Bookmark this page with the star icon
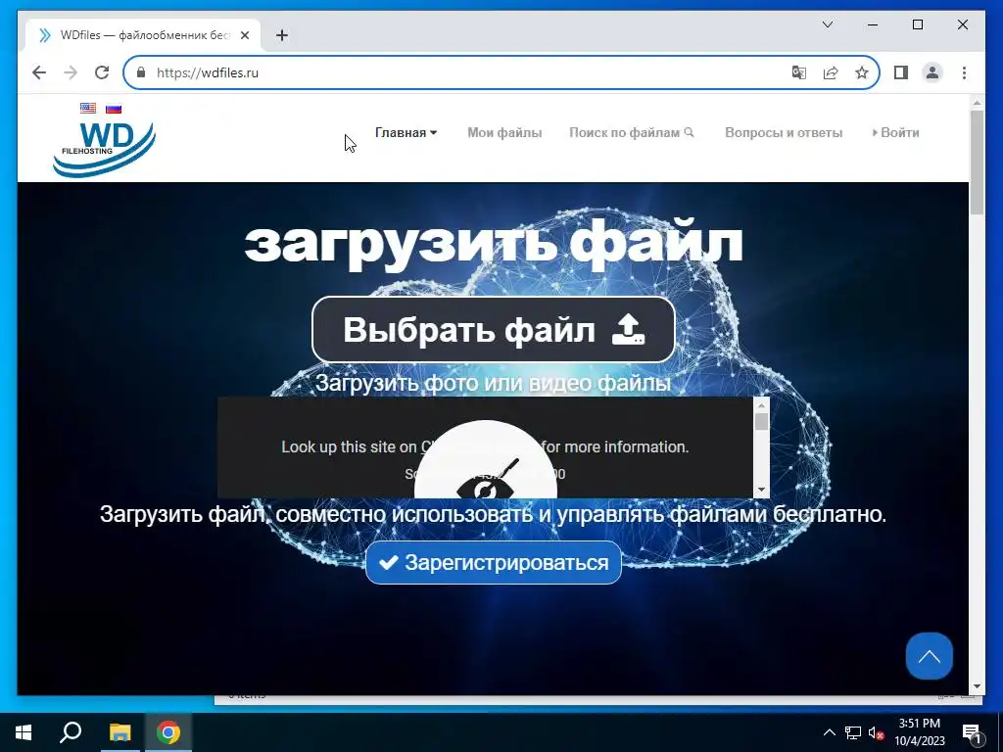 862,72
